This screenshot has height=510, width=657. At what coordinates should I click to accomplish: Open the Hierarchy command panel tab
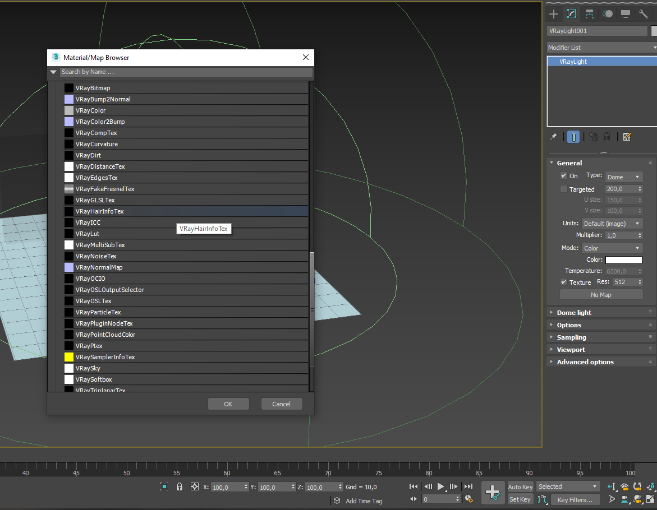pyautogui.click(x=590, y=14)
